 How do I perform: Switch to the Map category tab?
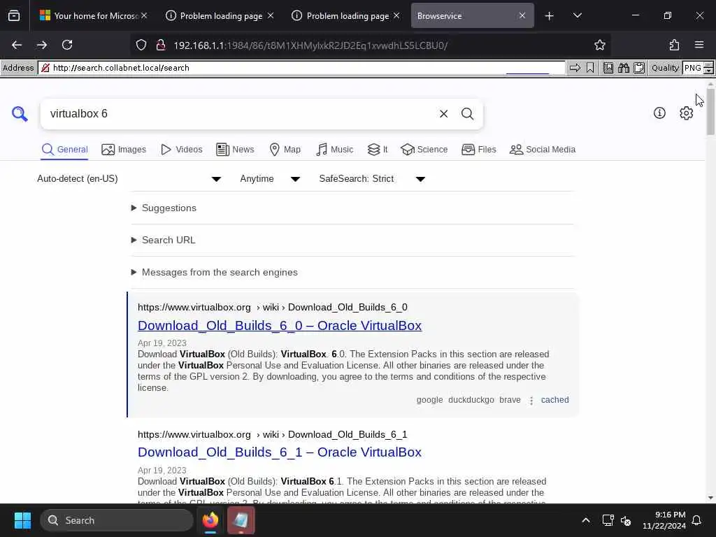(x=285, y=150)
